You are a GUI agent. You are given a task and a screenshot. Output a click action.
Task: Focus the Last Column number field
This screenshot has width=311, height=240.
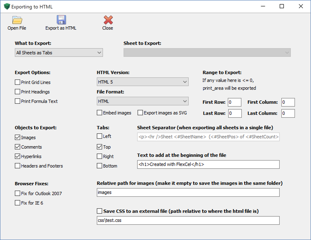[x=288, y=113]
